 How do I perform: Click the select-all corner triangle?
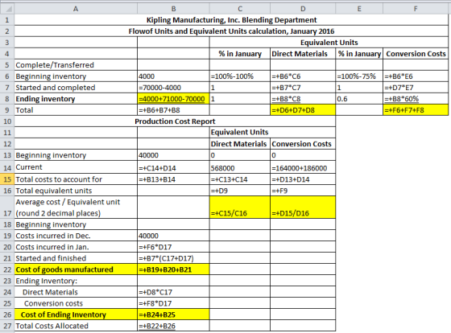7,9
